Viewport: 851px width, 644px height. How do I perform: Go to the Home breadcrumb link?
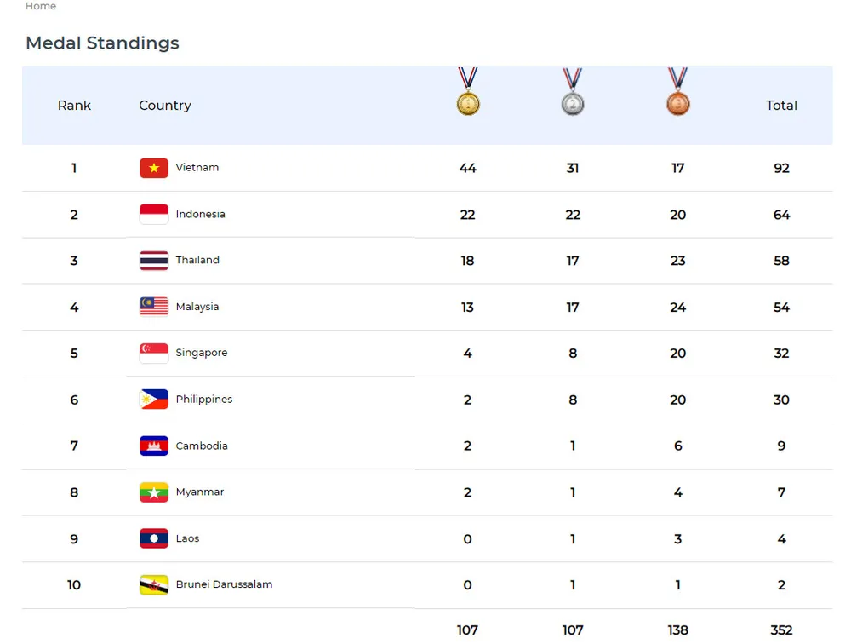point(41,6)
